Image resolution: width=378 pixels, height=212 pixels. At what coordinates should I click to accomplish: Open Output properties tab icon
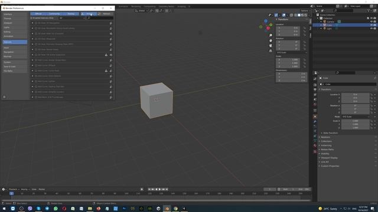click(315, 90)
